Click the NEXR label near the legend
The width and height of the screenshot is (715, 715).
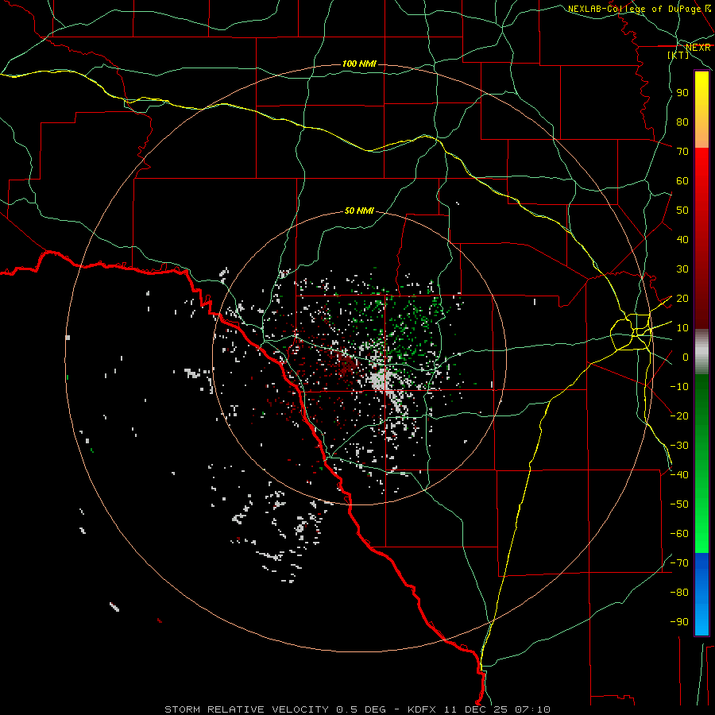click(x=698, y=48)
